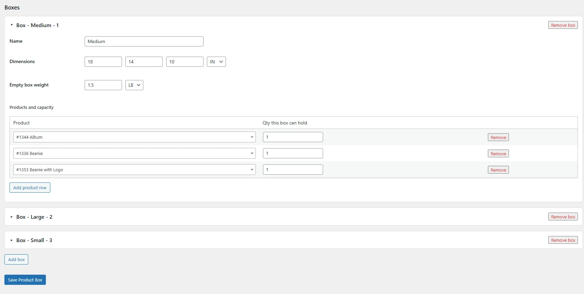
Task: Open the #1344 Album product dropdown
Action: tap(135, 137)
